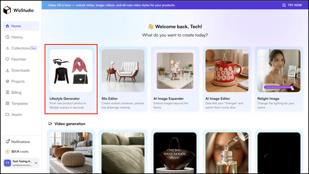This screenshot has height=174, width=309.
Task: Open the Downloads section
Action: pos(21,70)
